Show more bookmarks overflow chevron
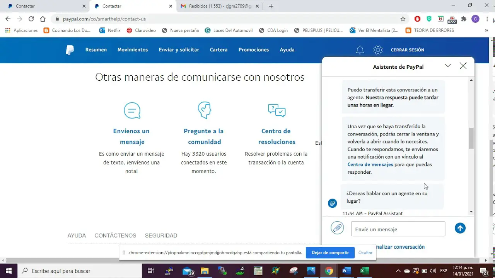 click(x=486, y=30)
